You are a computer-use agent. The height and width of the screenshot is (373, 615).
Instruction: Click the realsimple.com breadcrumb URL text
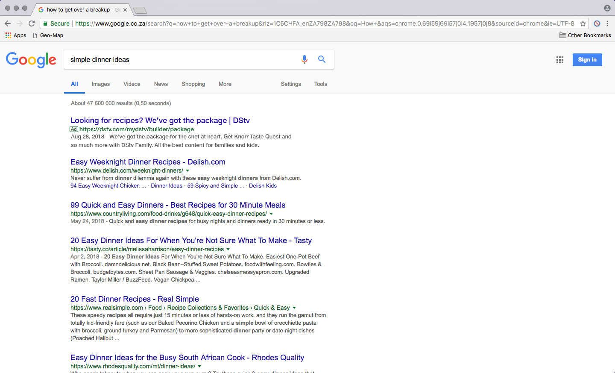click(x=180, y=308)
